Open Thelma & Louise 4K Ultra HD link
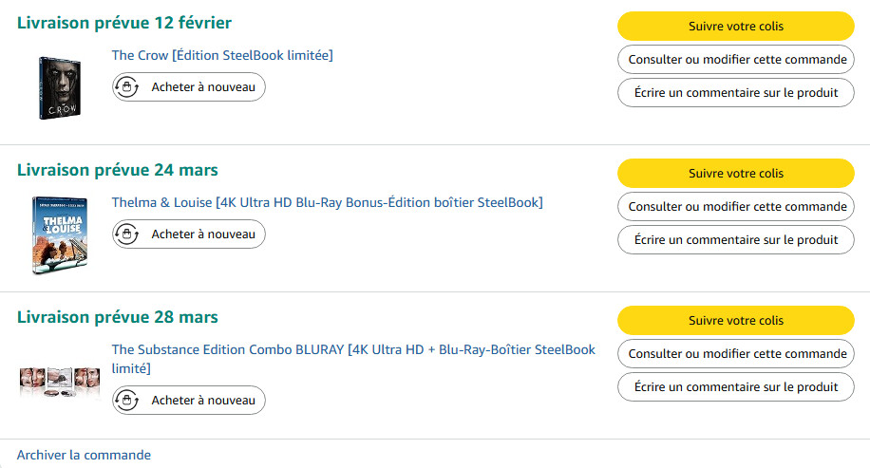 (328, 202)
